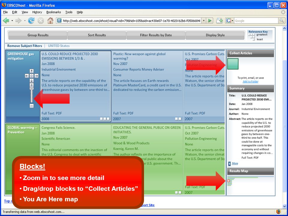Viewport: 288px width, 216px height.
Task: Click in the address bar URL field
Action: click(131, 21)
